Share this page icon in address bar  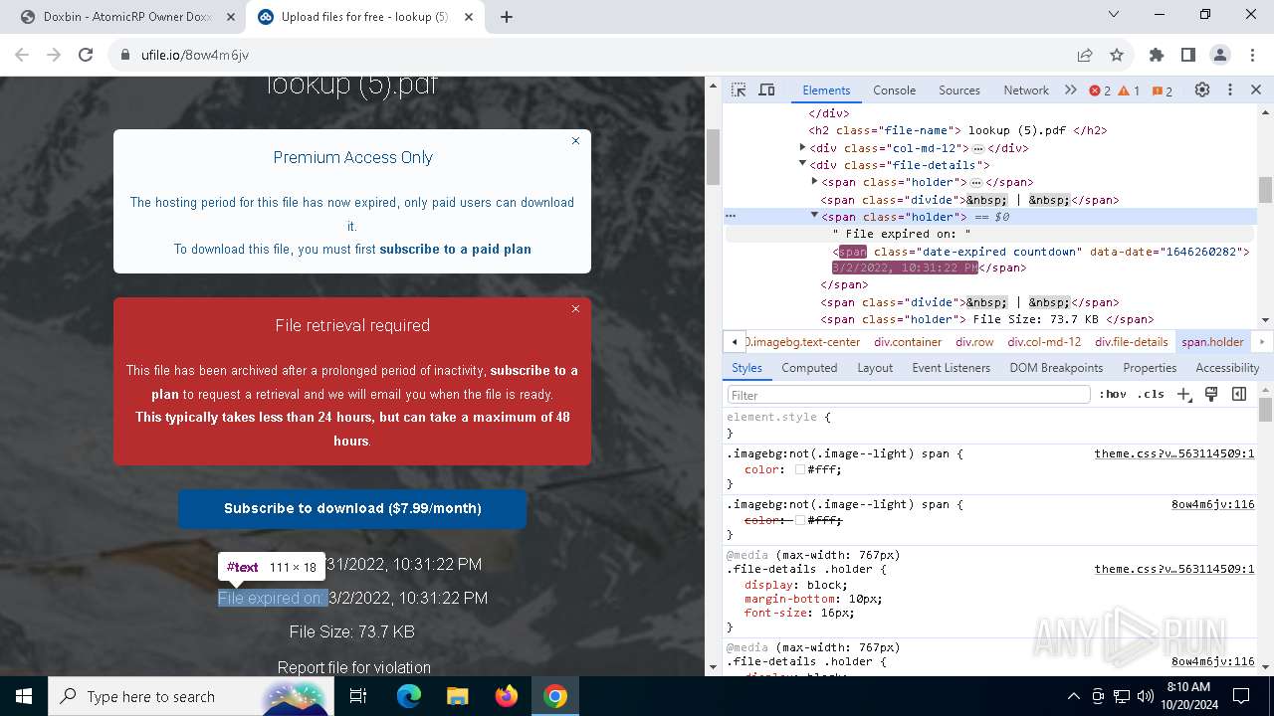(x=1085, y=55)
